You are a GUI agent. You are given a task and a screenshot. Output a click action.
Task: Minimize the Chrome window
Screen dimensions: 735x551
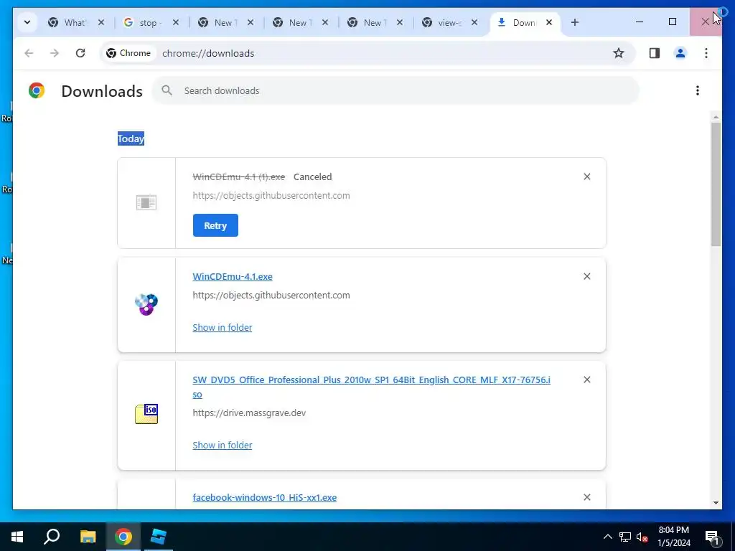[x=640, y=22]
